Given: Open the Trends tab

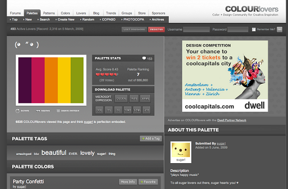Looking at the screenshot, I should coord(111,13).
